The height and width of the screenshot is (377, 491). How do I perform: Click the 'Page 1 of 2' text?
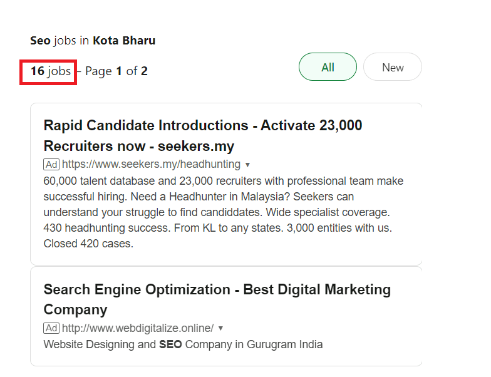click(116, 71)
